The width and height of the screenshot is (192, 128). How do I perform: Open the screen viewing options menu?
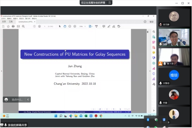[x=110, y=2]
